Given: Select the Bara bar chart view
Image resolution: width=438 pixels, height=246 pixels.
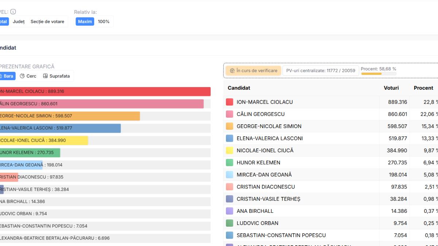Looking at the screenshot, I should 6,76.
